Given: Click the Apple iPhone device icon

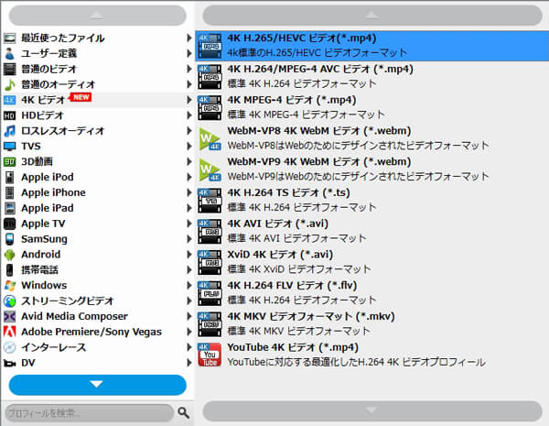Looking at the screenshot, I should 10,192.
